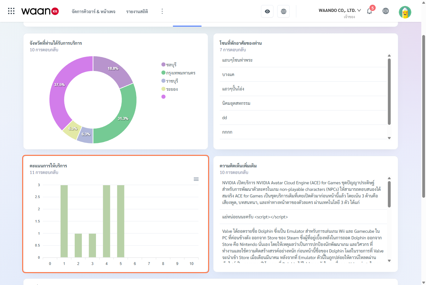Click the comments list scrollbar thumb
426x285 pixels.
coord(389,194)
